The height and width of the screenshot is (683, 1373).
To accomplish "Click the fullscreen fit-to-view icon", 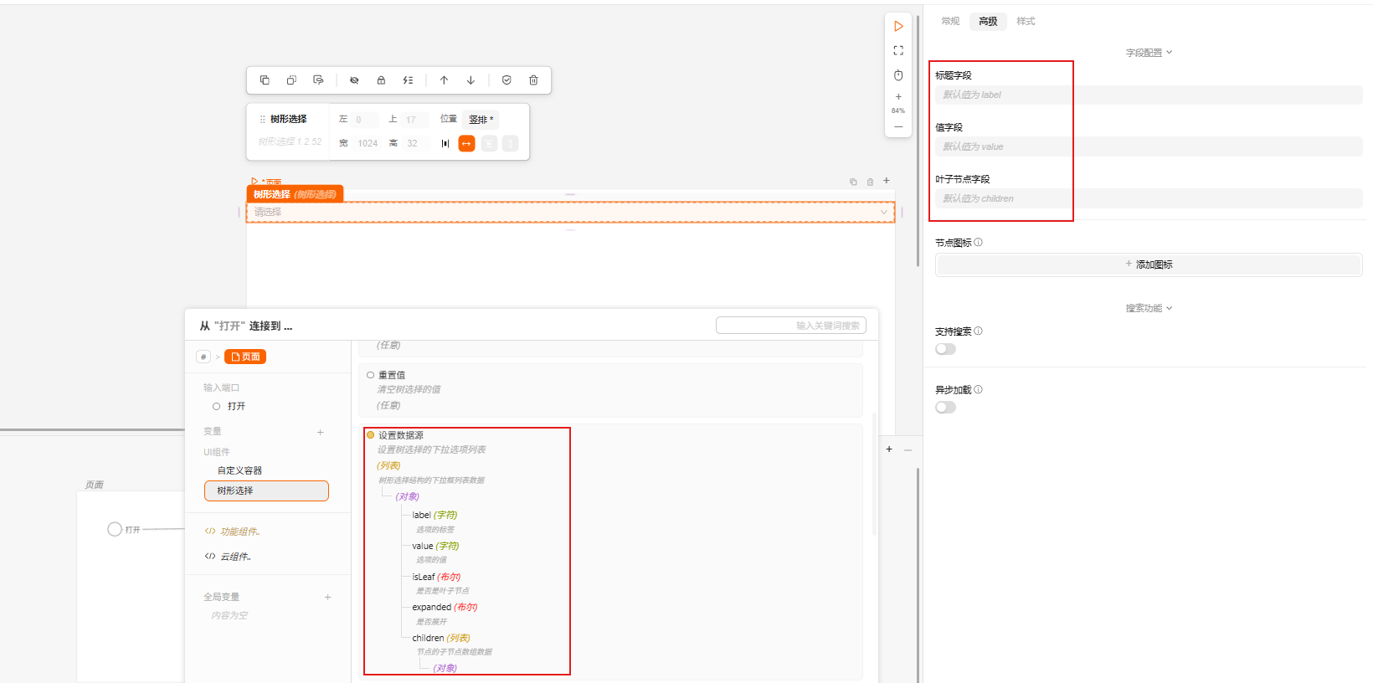I will pyautogui.click(x=898, y=50).
